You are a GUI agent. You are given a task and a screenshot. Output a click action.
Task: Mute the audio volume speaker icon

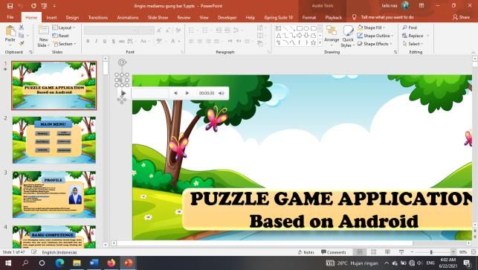pyautogui.click(x=221, y=93)
